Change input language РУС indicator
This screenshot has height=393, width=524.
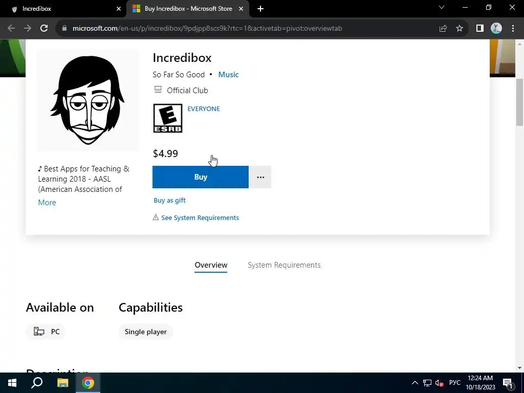(x=455, y=383)
